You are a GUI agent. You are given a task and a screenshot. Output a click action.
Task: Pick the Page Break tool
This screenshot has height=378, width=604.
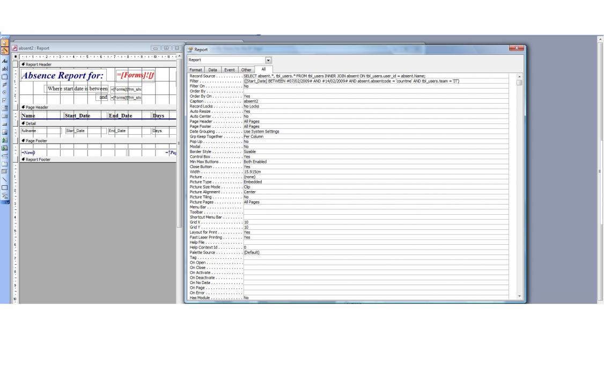5,156
